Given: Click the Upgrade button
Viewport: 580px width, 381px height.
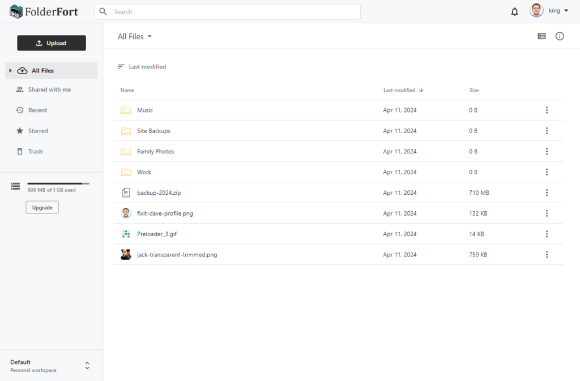Looking at the screenshot, I should click(x=42, y=207).
